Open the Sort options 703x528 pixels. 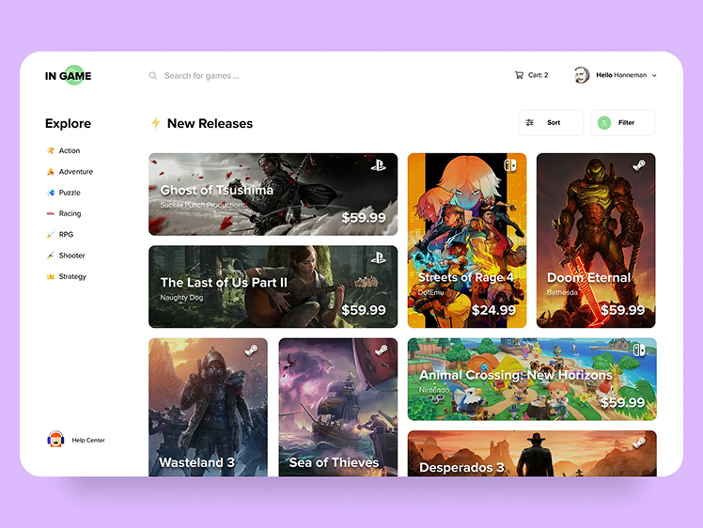(551, 123)
